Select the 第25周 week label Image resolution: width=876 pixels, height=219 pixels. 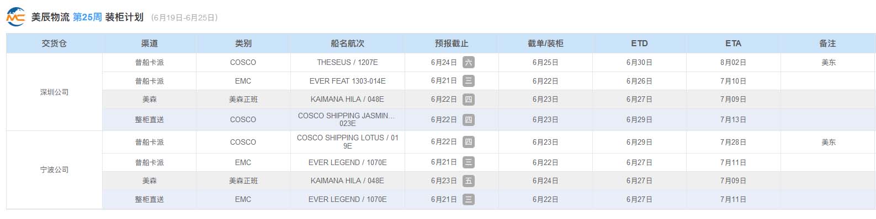(x=87, y=17)
